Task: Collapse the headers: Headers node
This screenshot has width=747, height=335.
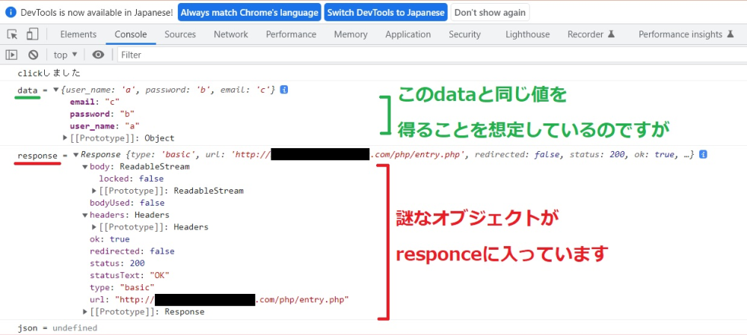Action: coord(85,215)
